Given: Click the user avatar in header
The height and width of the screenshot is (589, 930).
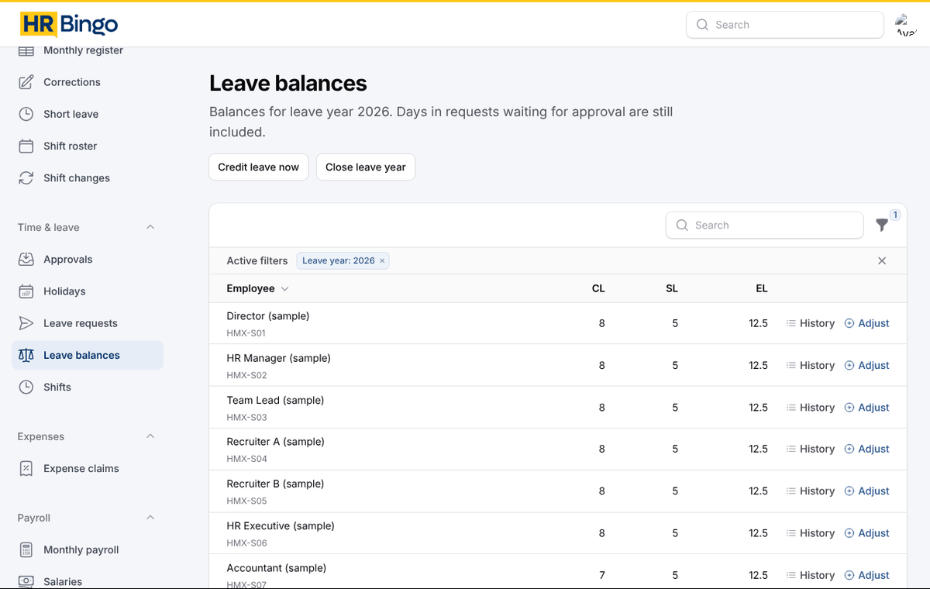Looking at the screenshot, I should [904, 25].
